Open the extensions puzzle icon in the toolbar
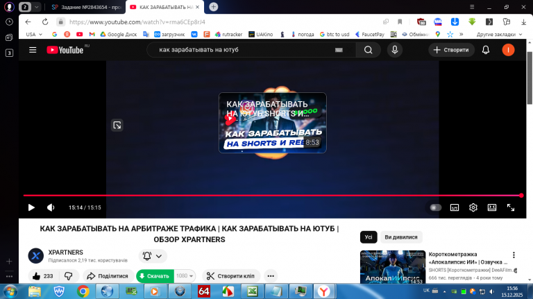Viewport: 533px width, 299px height. click(507, 22)
